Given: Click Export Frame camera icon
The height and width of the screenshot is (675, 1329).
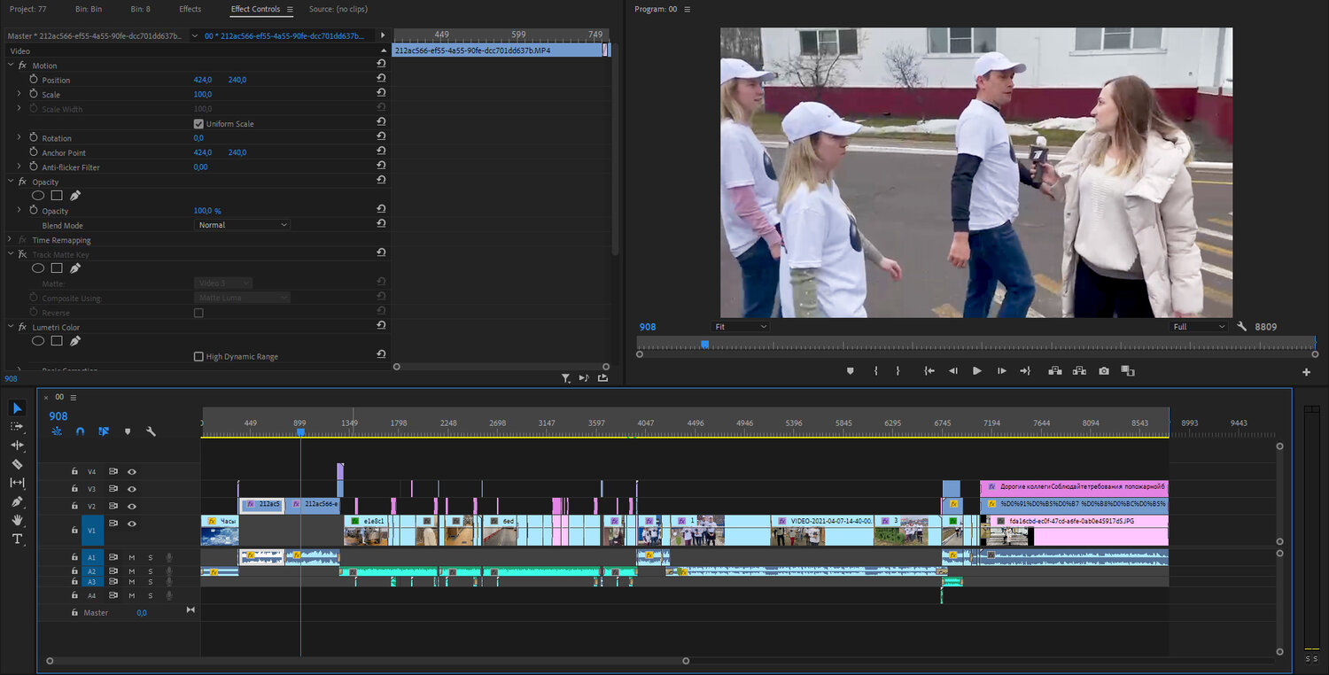Looking at the screenshot, I should coord(1103,371).
